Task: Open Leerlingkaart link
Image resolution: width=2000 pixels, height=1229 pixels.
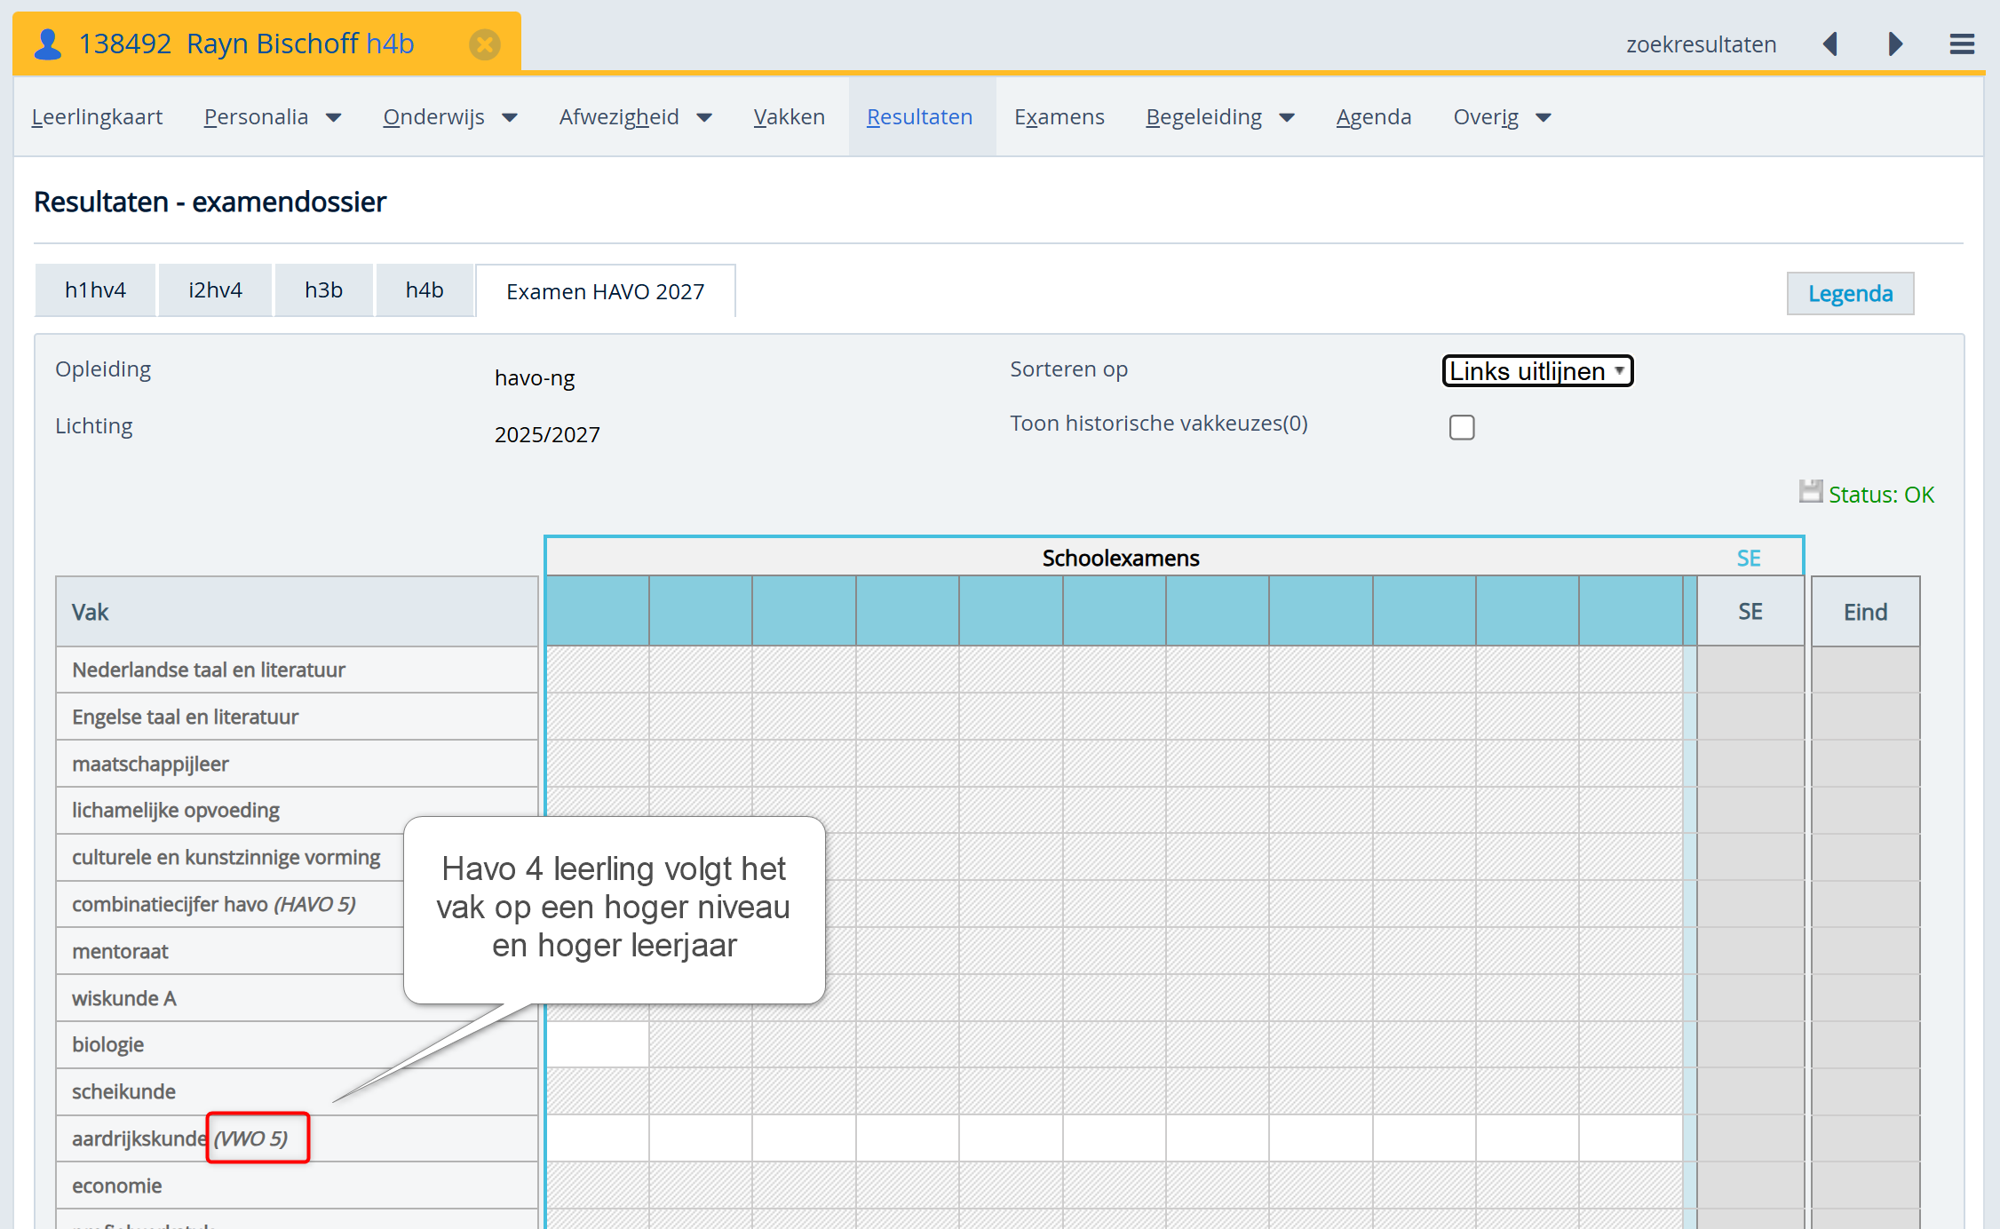Action: pos(97,117)
